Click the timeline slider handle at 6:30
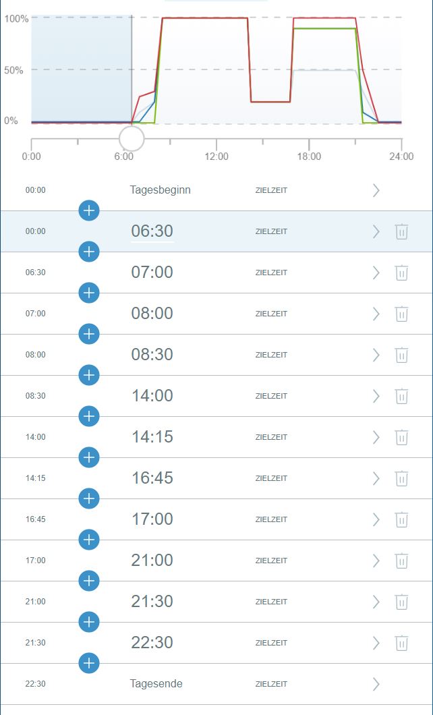 (132, 138)
